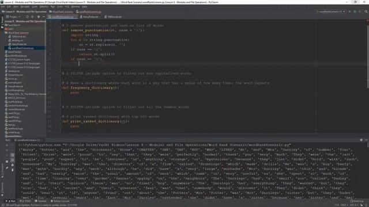Start debugging with the bug icon
The height and width of the screenshot is (207, 369).
[x=355, y=11]
